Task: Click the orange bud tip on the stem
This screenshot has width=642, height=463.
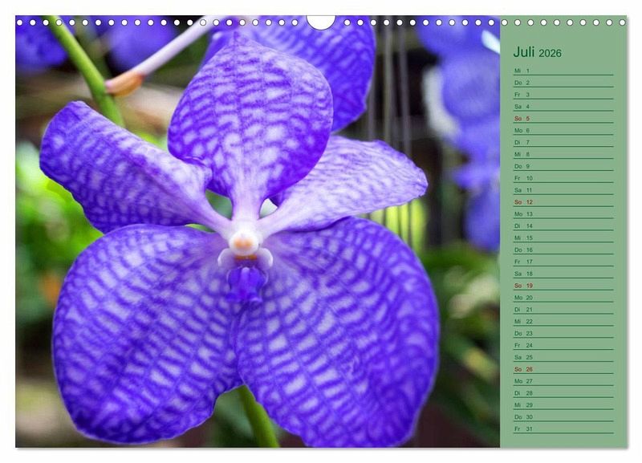Action: [x=123, y=83]
